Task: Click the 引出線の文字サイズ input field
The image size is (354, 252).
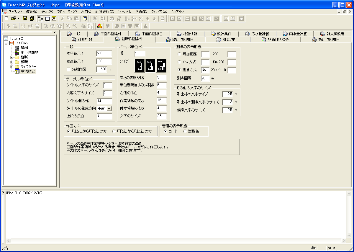Action: coord(228,94)
